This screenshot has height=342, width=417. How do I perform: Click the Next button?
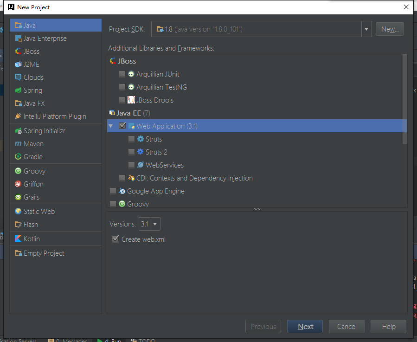[x=305, y=326]
